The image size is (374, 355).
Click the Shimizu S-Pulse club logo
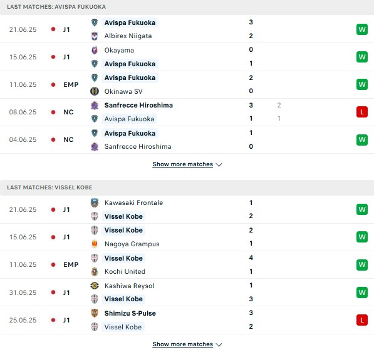(95, 313)
